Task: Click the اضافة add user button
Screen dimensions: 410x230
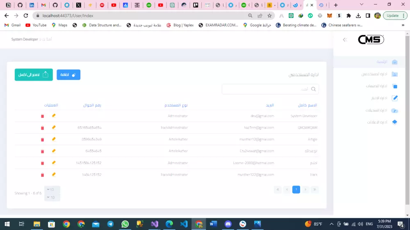Action: (68, 74)
